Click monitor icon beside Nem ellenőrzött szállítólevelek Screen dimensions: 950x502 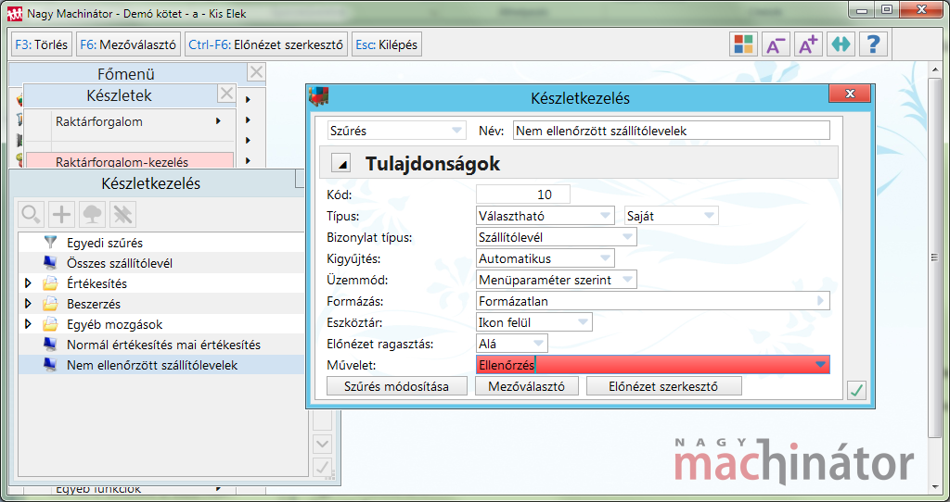tap(50, 365)
